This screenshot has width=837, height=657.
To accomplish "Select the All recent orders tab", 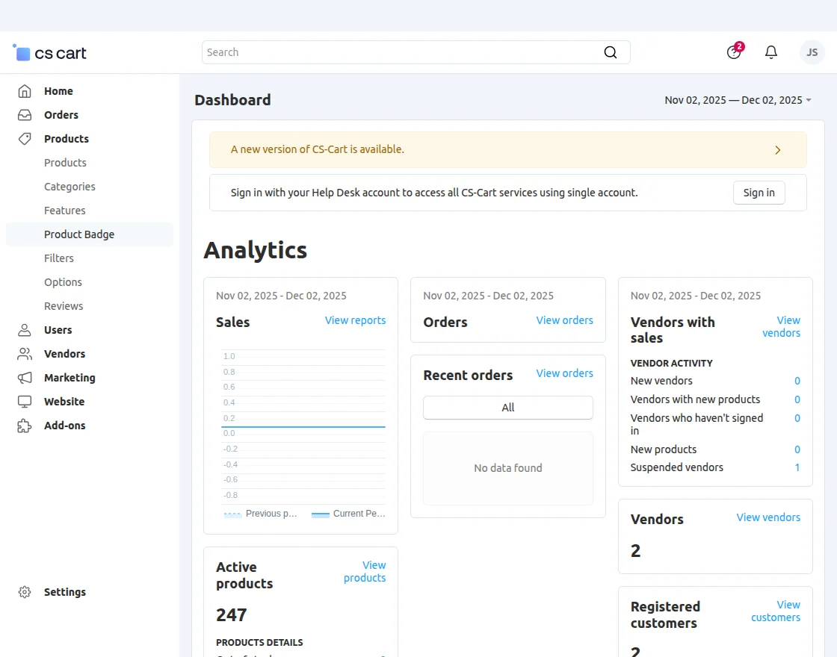I will point(508,408).
